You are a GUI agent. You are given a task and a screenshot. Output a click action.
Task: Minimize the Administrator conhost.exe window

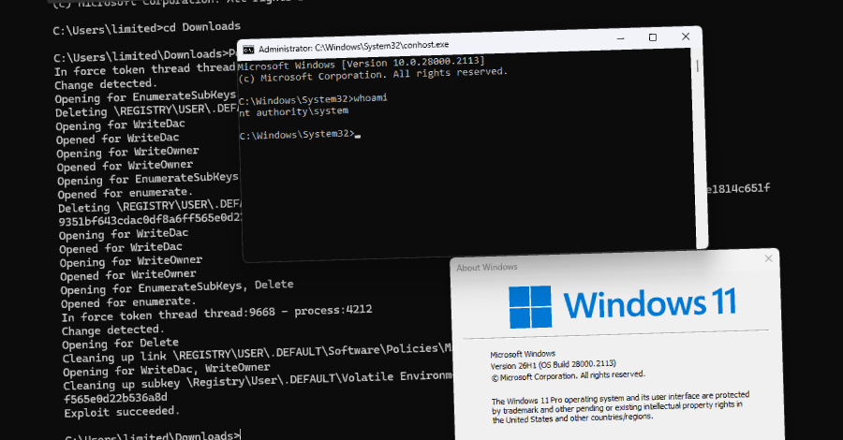pyautogui.click(x=620, y=38)
